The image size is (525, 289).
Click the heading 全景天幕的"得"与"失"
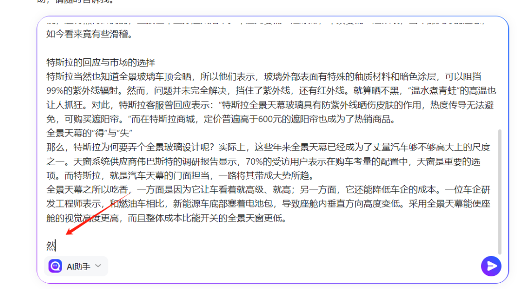pyautogui.click(x=89, y=133)
